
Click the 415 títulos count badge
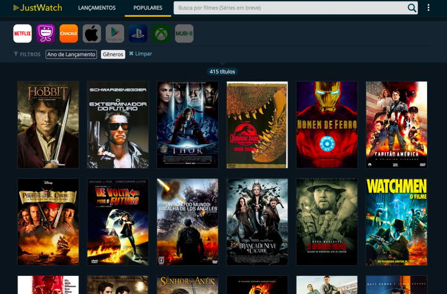pos(222,71)
